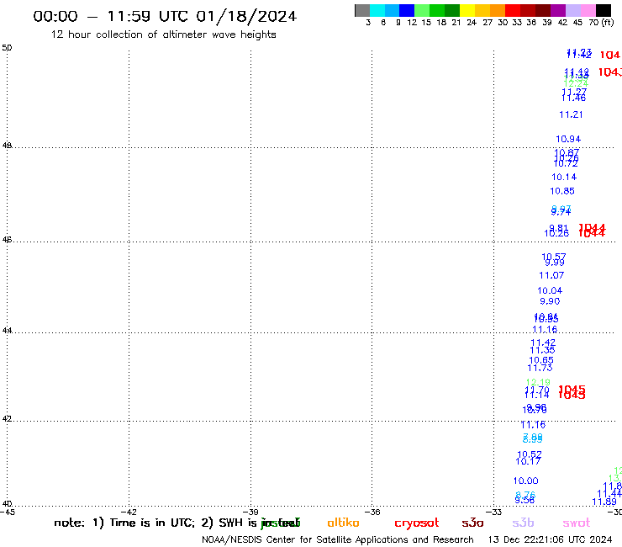Viewport: 622px width, 547px height.
Task: Click the 48 latitude axis label
Action: [7, 146]
